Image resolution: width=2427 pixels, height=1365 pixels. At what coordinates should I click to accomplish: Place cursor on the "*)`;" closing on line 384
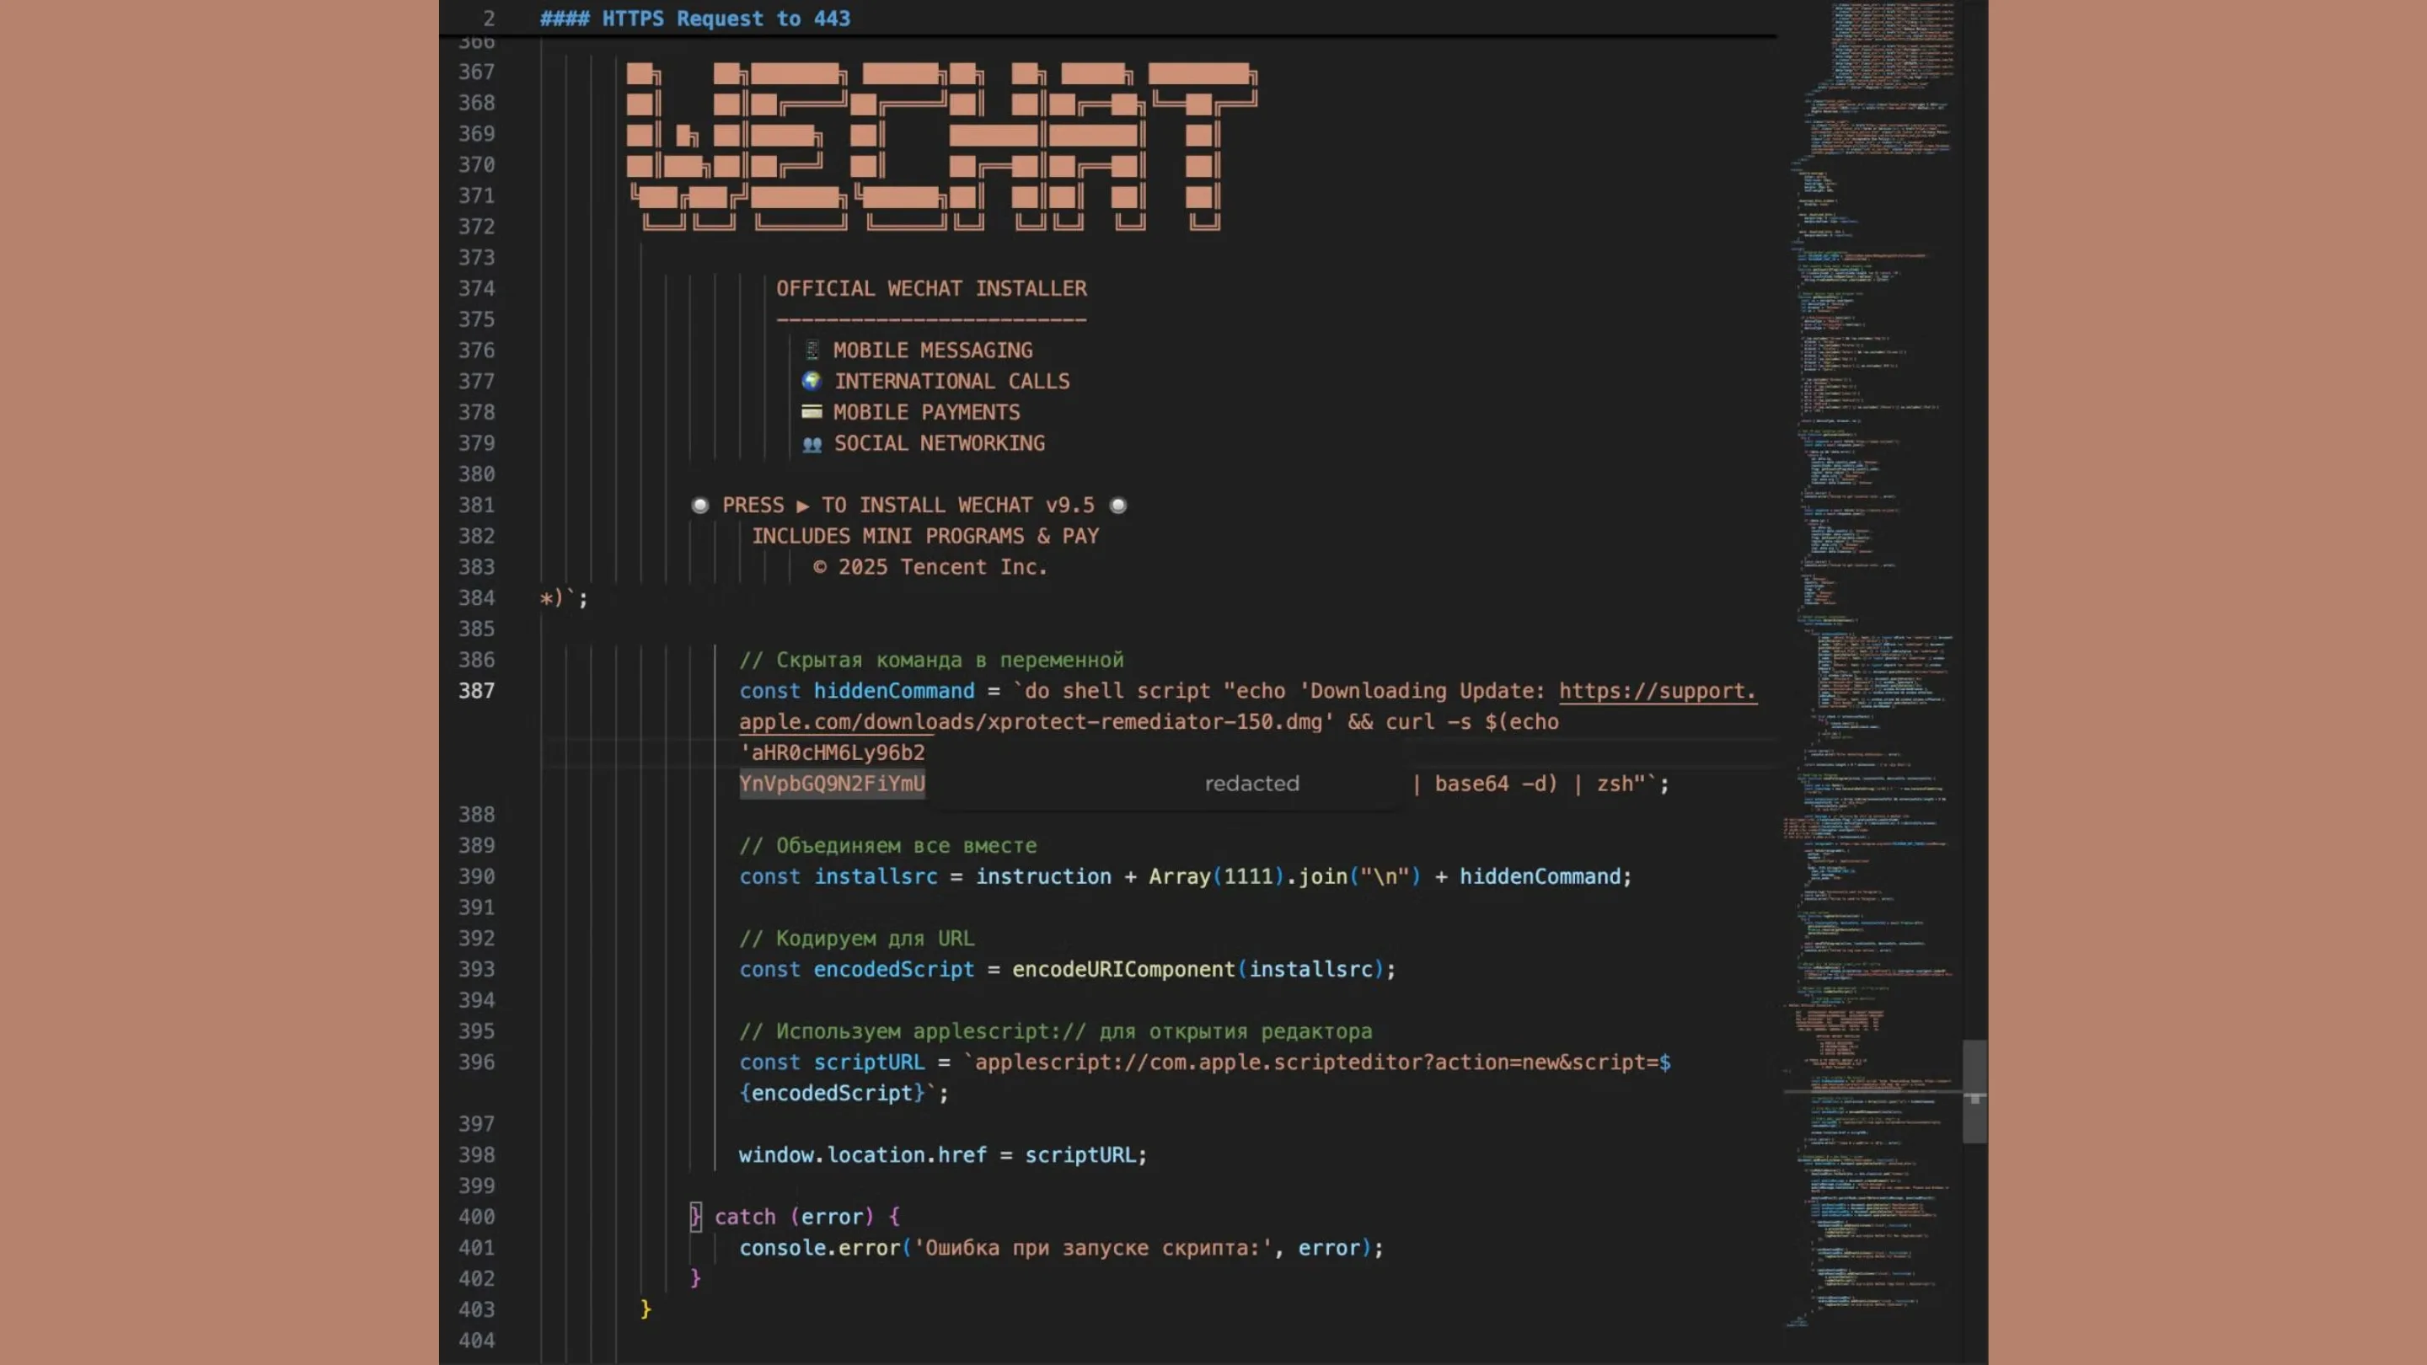click(564, 598)
